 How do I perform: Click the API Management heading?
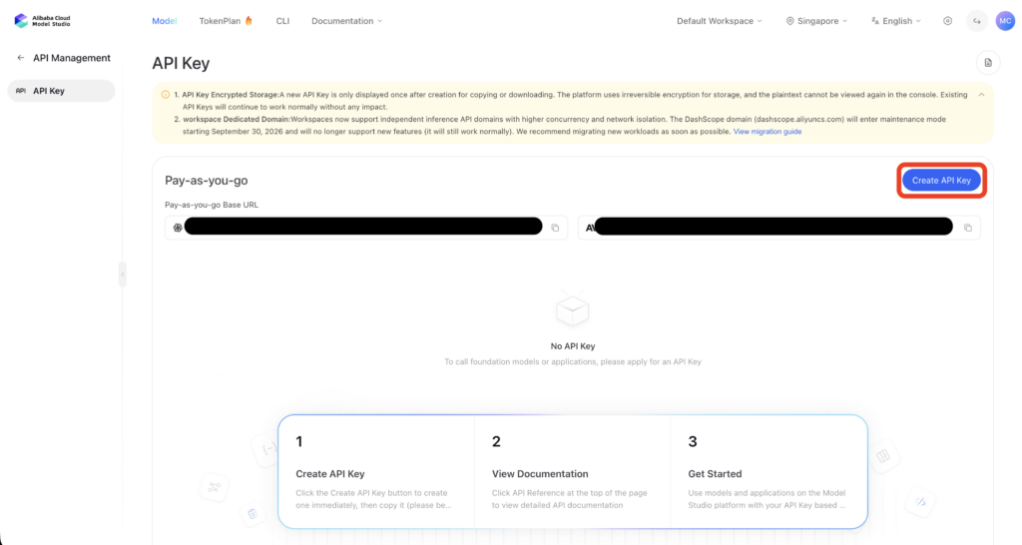pyautogui.click(x=72, y=58)
